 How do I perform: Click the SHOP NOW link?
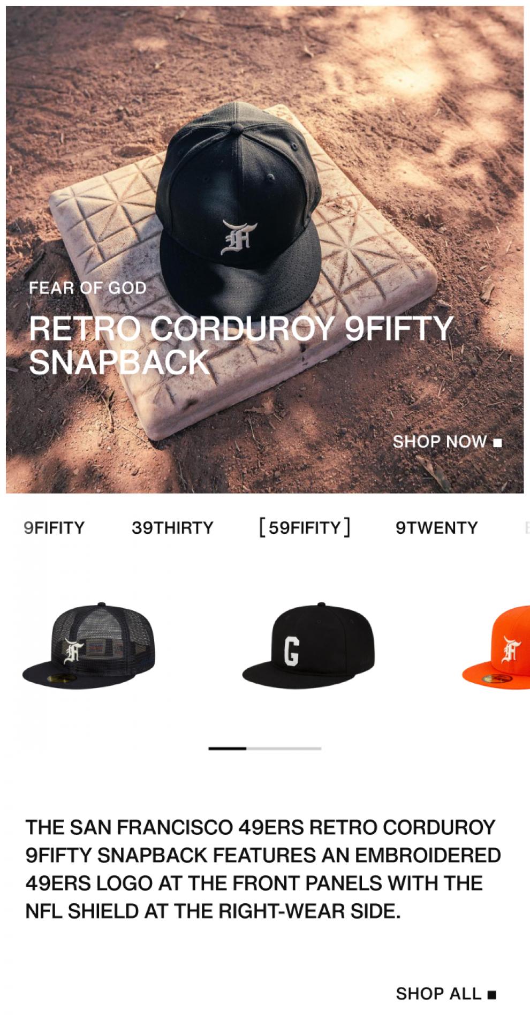coord(448,442)
